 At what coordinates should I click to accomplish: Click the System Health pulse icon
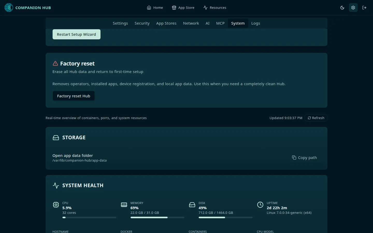click(56, 185)
